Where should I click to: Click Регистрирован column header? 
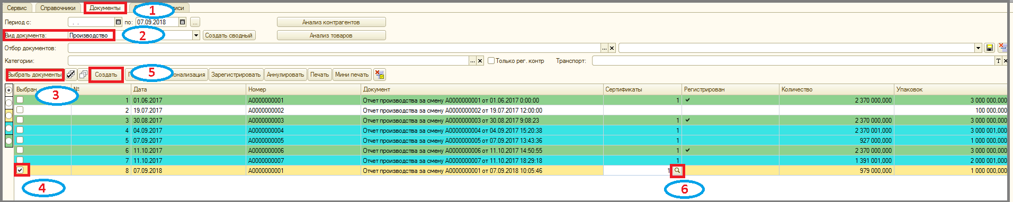tap(730, 89)
